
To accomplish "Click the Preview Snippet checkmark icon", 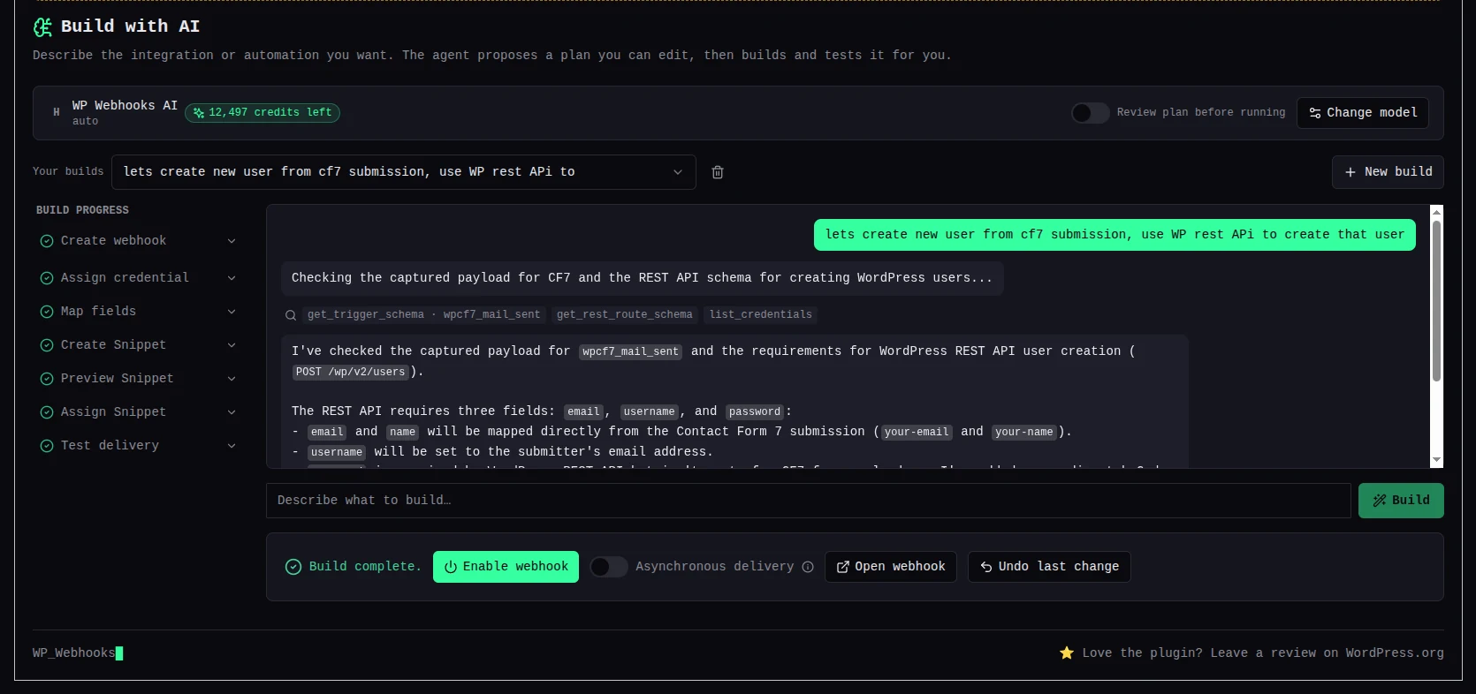I will pos(47,379).
